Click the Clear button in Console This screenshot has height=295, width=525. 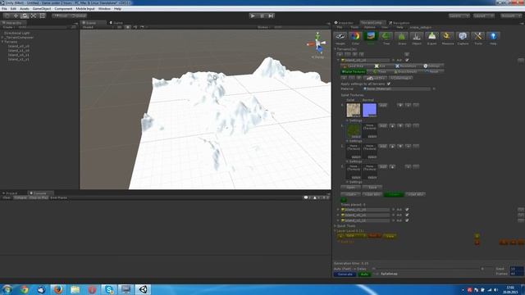click(7, 197)
